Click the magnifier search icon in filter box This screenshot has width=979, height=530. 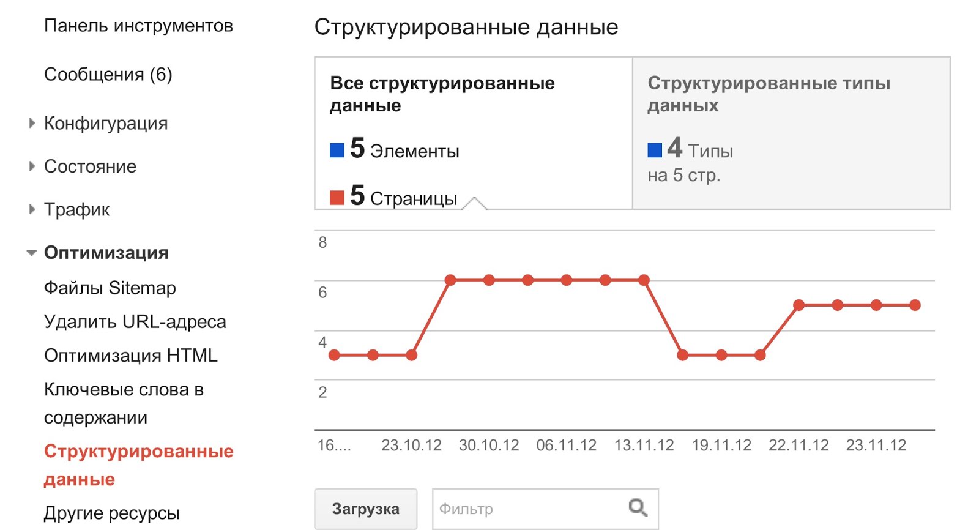(x=638, y=507)
